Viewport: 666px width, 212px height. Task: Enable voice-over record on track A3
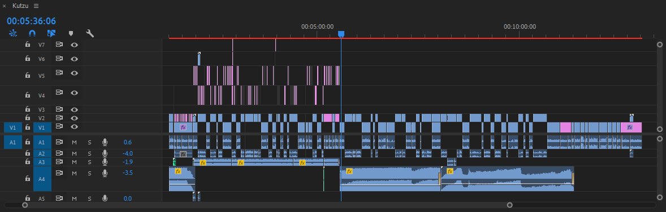[x=105, y=162]
